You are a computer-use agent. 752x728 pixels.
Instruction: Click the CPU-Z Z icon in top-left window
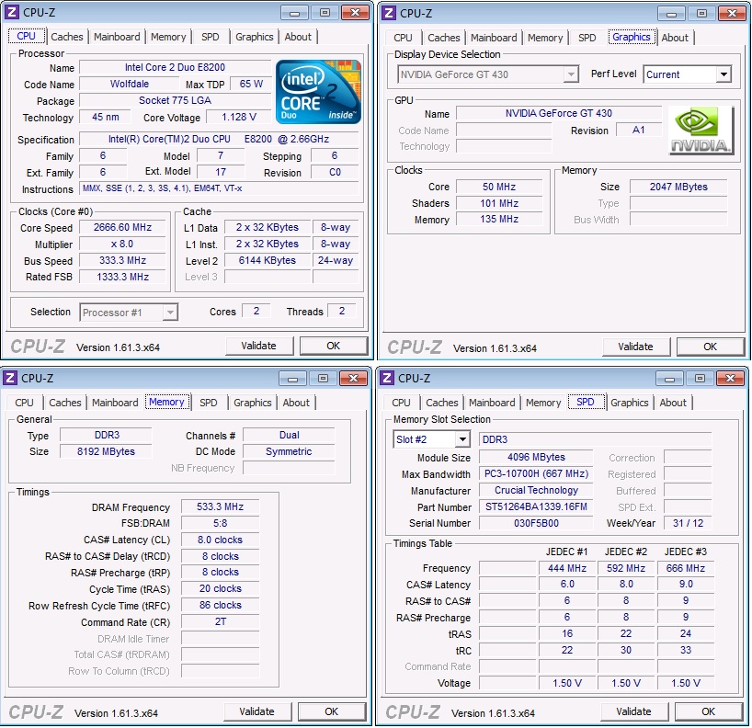pyautogui.click(x=13, y=13)
